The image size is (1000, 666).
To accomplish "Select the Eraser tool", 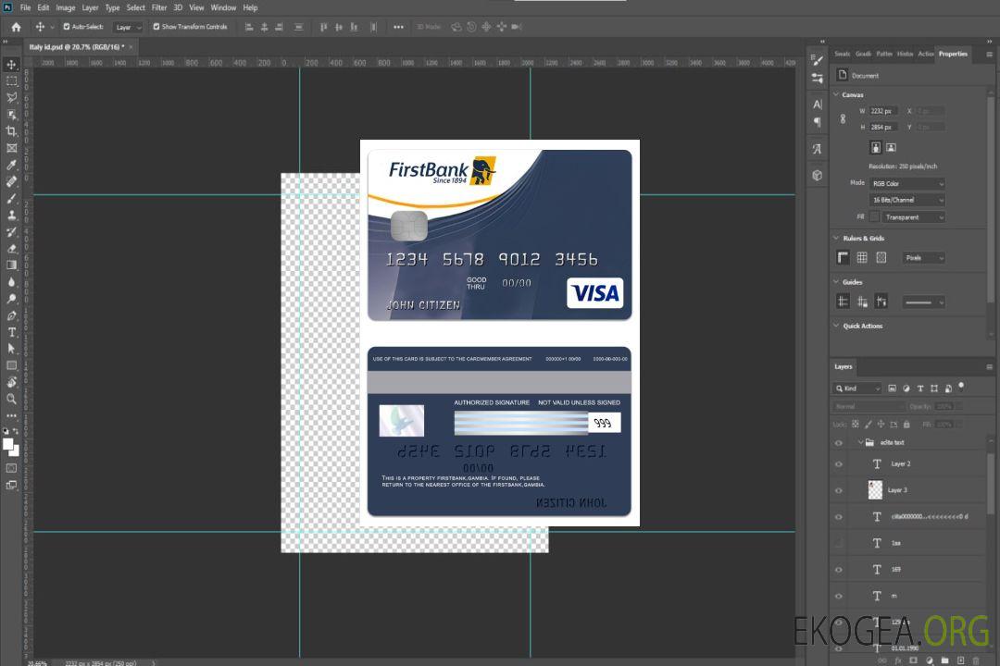I will (11, 249).
